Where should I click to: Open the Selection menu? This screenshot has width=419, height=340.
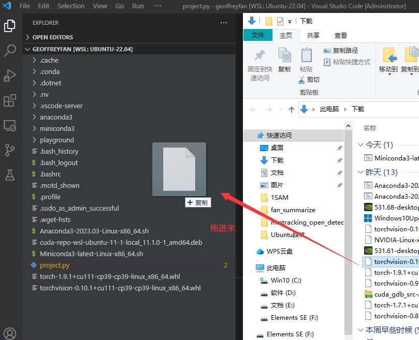tap(71, 6)
